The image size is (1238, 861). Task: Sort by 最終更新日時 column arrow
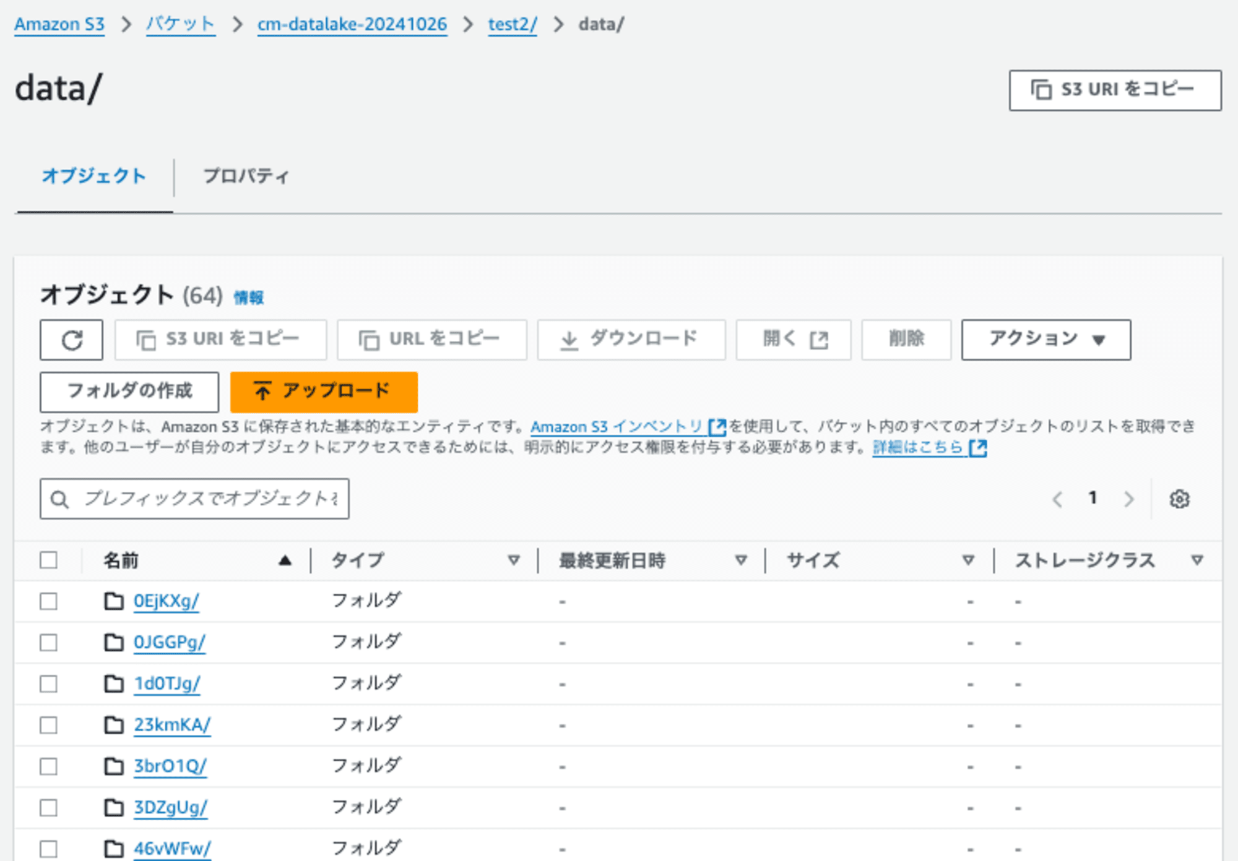740,560
